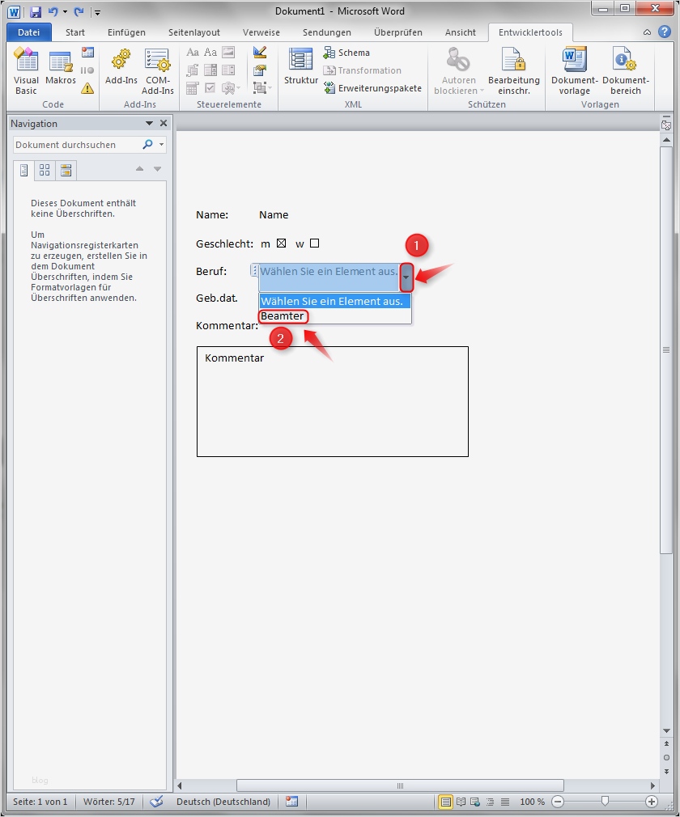680x817 pixels.
Task: Click the zoom slider handle
Action: pos(605,801)
